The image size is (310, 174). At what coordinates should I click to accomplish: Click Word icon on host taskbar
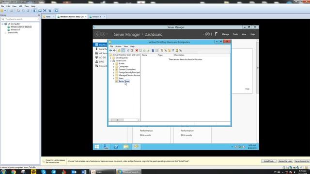click(x=84, y=172)
